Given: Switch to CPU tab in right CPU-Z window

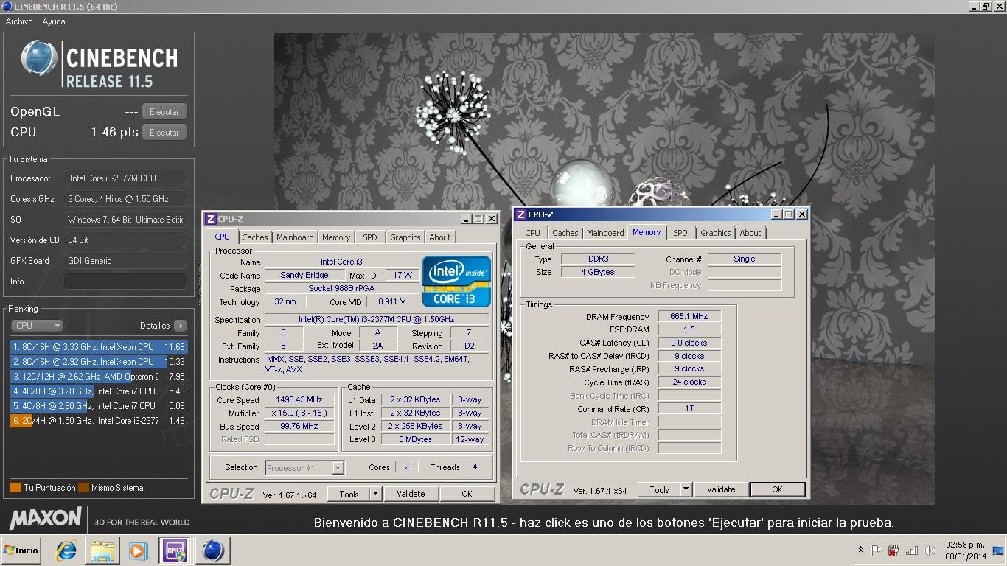Looking at the screenshot, I should (532, 233).
